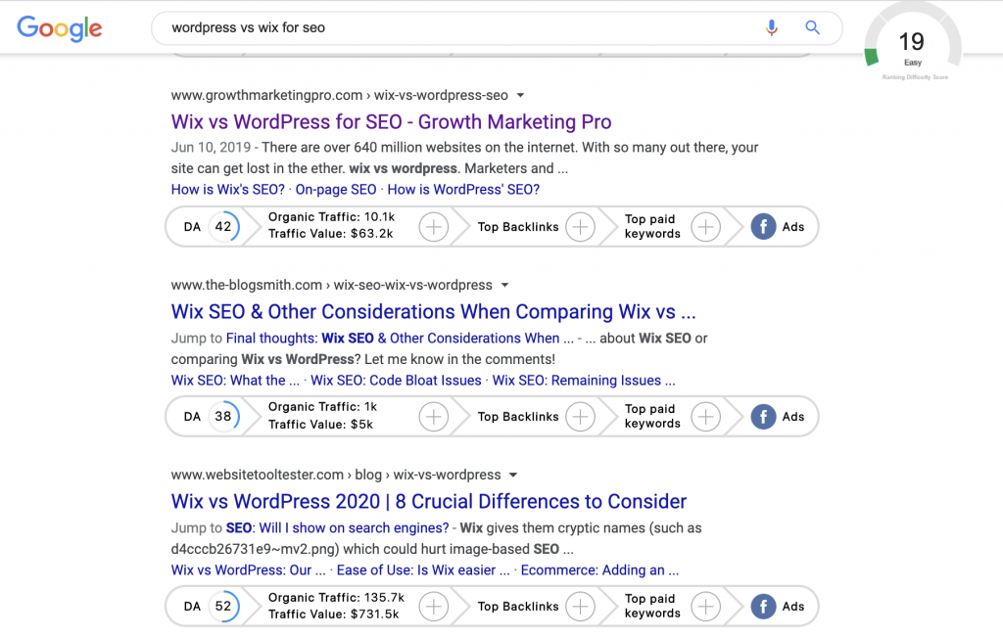The height and width of the screenshot is (637, 1003).
Task: Click 'Top Backlinks' label in DA 42 bar
Action: 518,227
